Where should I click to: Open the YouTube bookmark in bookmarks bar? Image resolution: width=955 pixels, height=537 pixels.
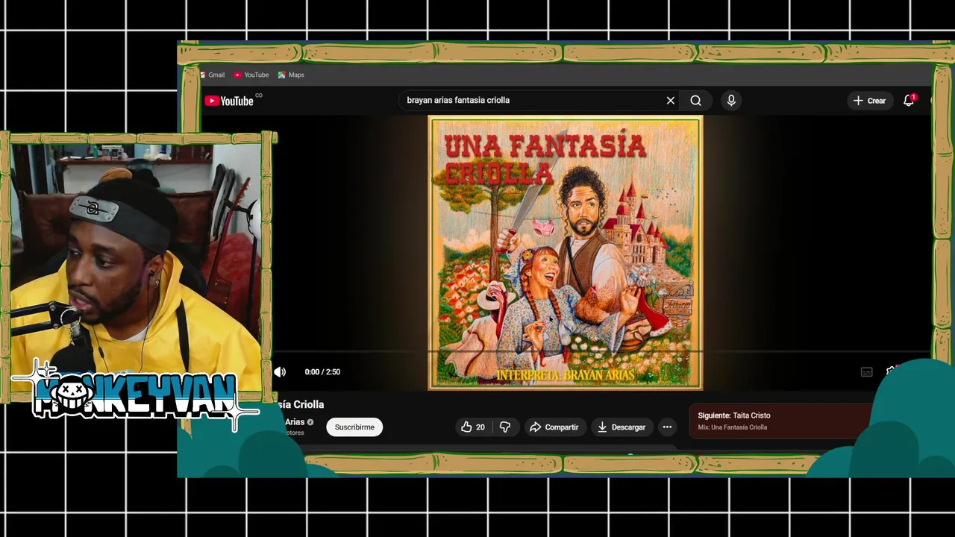coord(251,75)
